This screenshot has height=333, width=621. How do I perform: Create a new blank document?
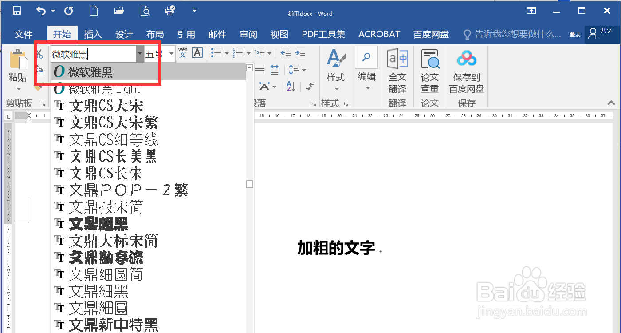point(94,11)
